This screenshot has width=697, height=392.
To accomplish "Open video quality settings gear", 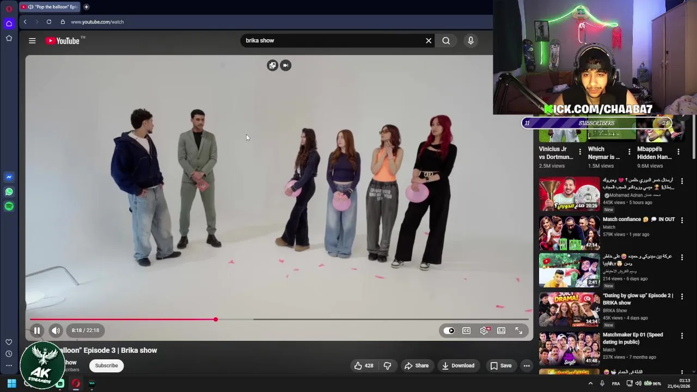I will [x=484, y=330].
